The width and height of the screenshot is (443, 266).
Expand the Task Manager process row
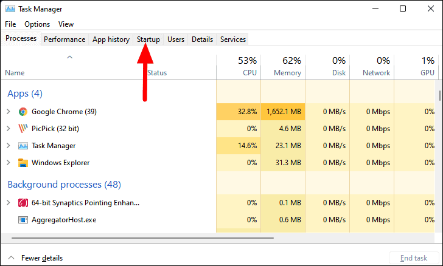tap(8, 146)
